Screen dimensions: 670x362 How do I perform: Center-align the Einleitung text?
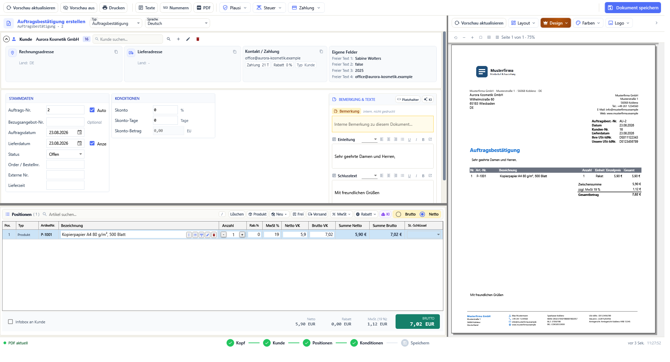[x=389, y=139]
